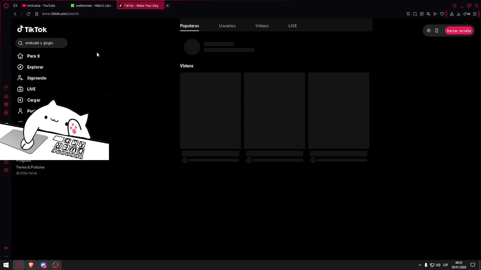Switch to Usuarios tab
Screen dimensions: 481x270
tap(227, 26)
